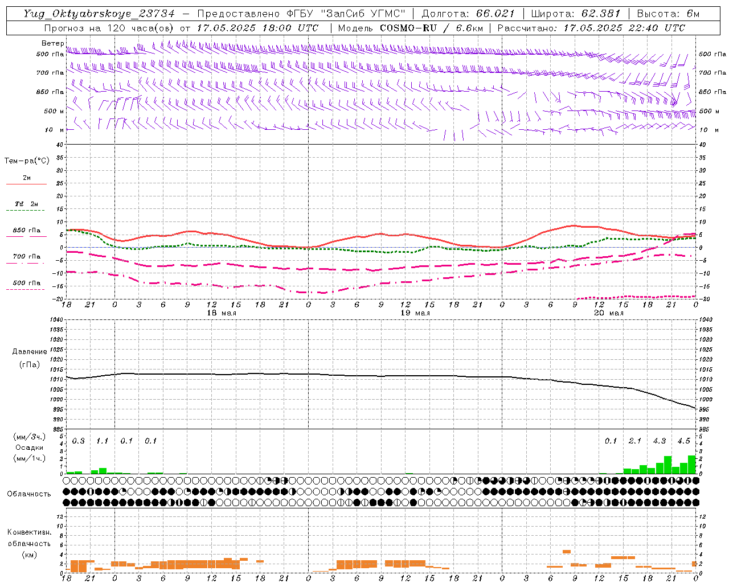Click the (км) unit label

tap(30, 555)
